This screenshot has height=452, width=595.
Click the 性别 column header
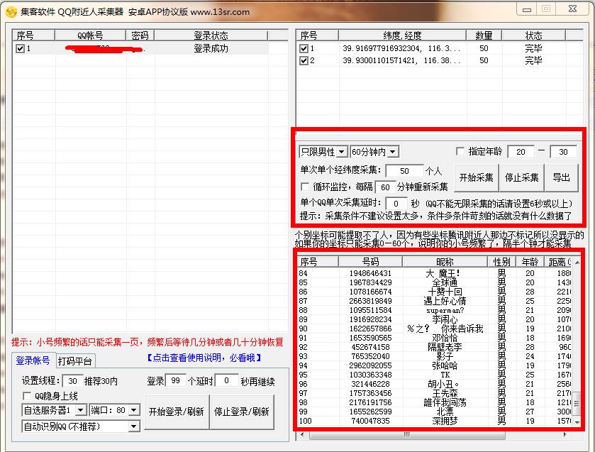501,262
